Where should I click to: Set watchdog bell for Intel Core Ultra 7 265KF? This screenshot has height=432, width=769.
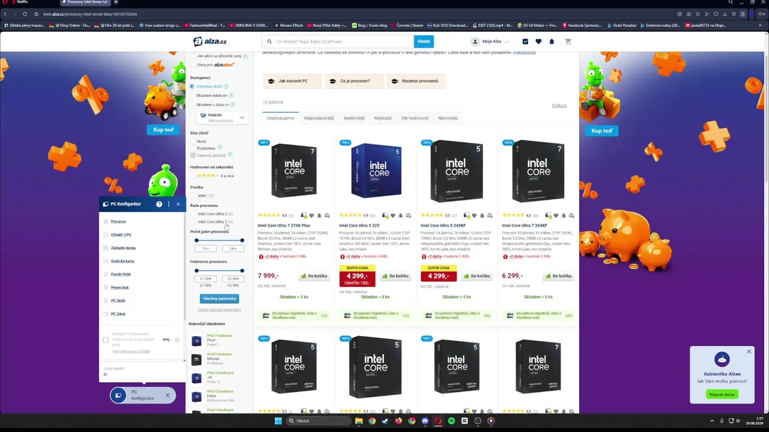tap(564, 215)
